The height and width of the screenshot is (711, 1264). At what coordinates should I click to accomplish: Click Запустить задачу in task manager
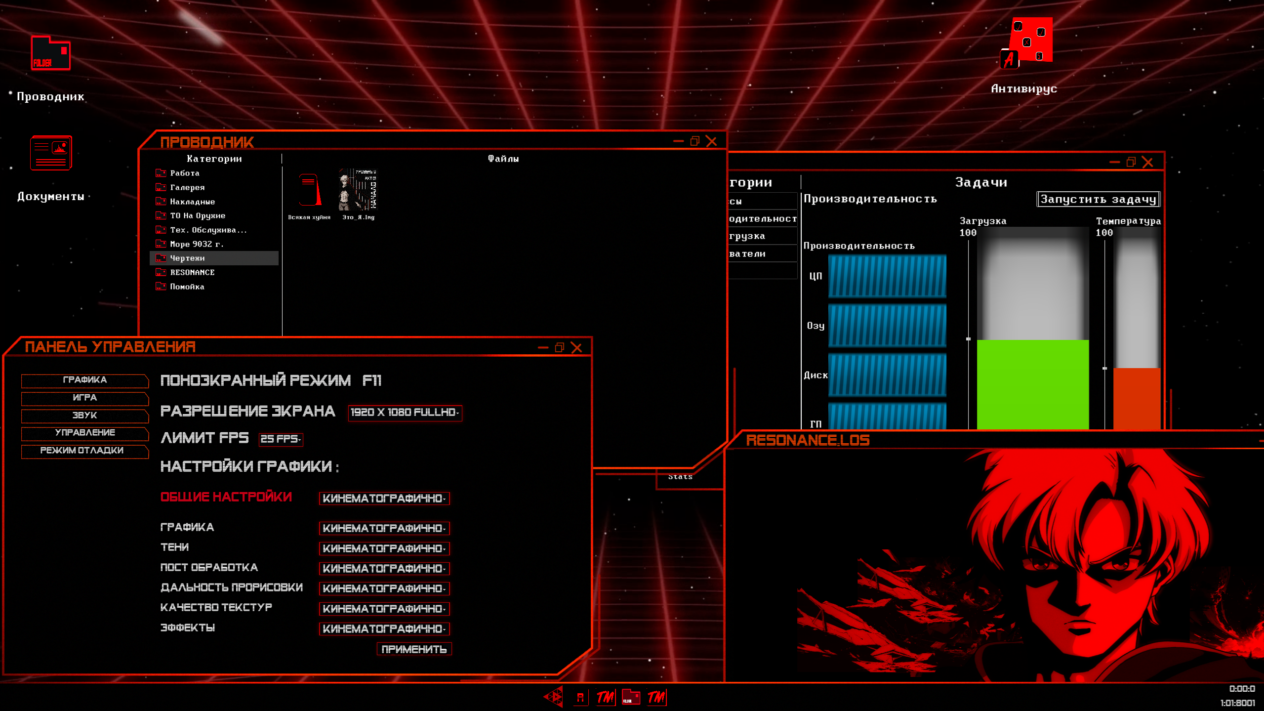pyautogui.click(x=1098, y=199)
